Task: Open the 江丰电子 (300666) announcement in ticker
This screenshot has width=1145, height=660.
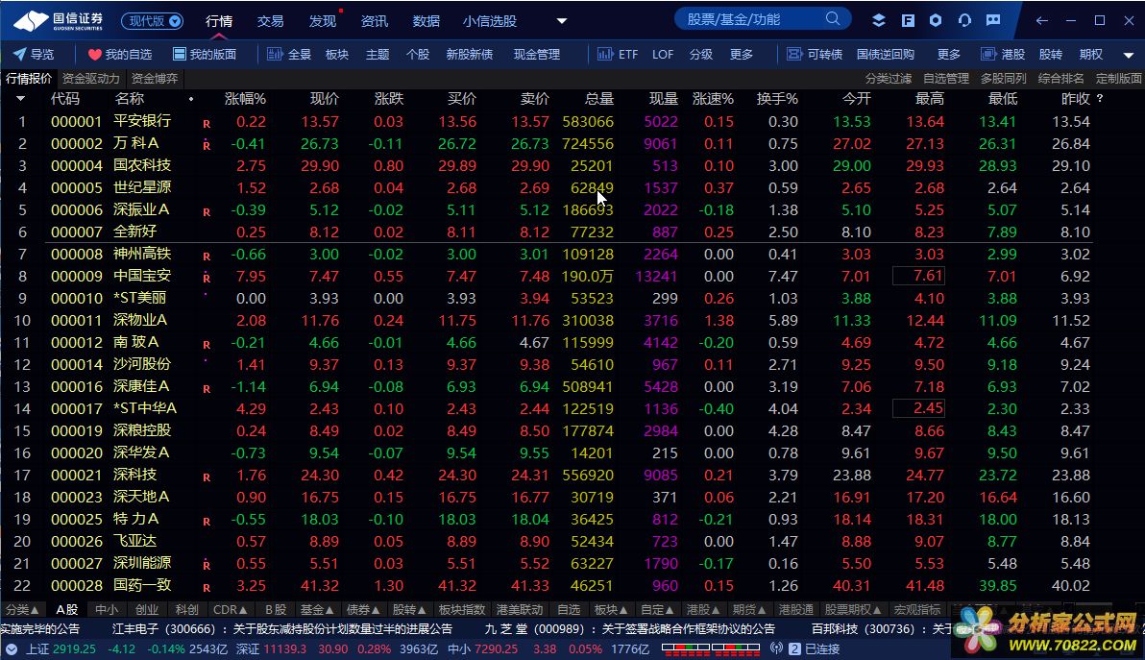Action: [x=282, y=628]
